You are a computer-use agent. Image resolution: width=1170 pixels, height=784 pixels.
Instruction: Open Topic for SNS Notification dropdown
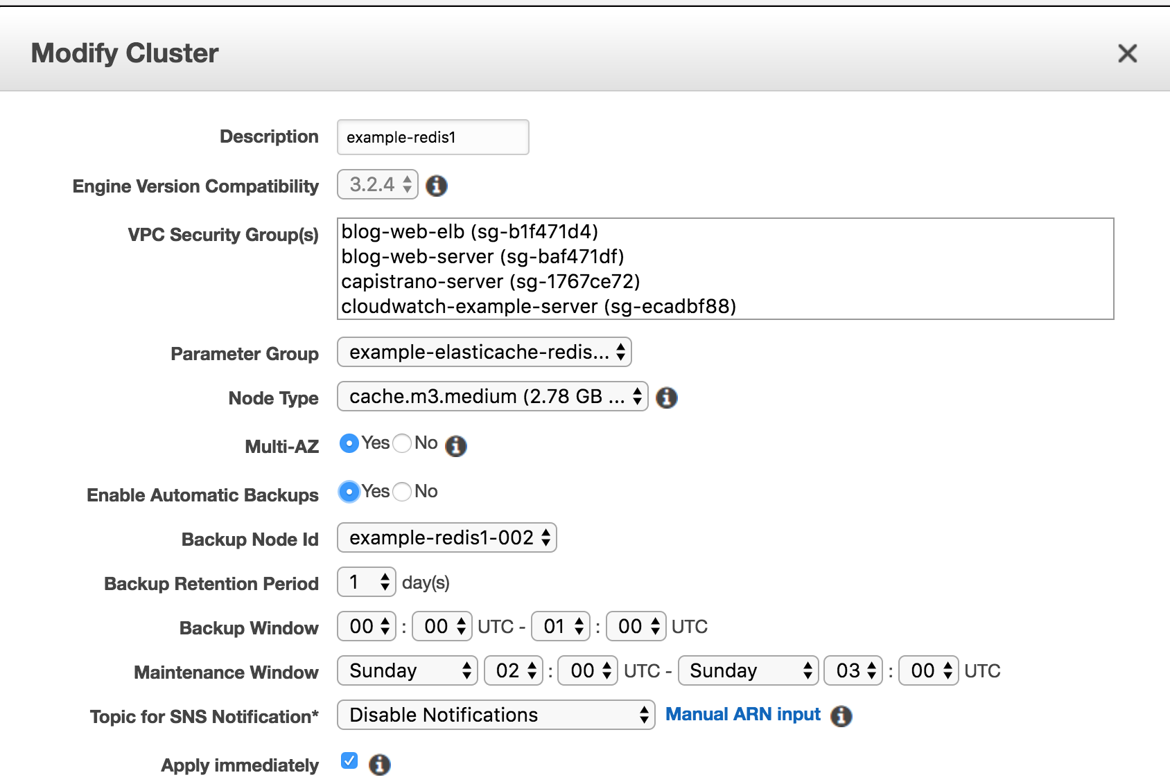click(x=496, y=715)
